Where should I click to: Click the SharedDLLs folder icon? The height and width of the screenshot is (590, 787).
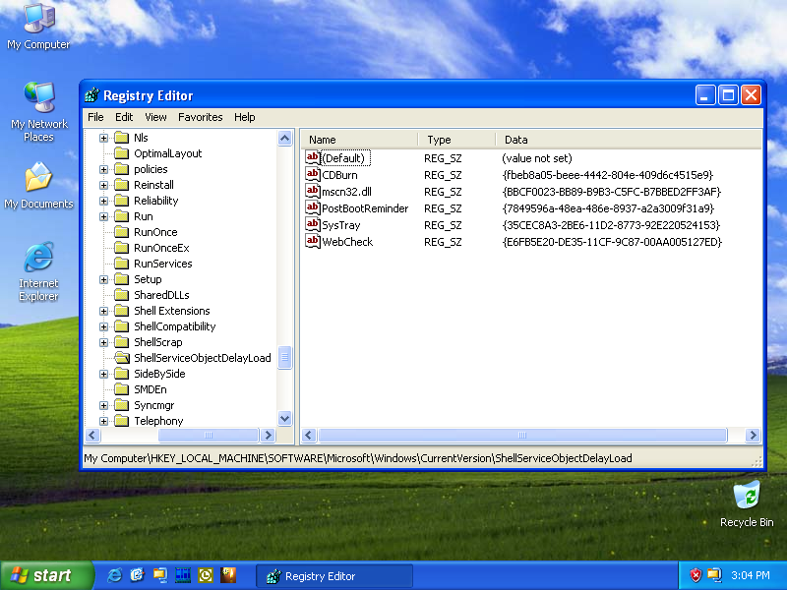coord(121,294)
